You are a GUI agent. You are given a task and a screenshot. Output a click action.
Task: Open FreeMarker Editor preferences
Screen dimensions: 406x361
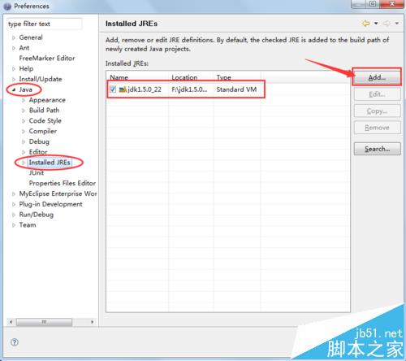(x=47, y=59)
